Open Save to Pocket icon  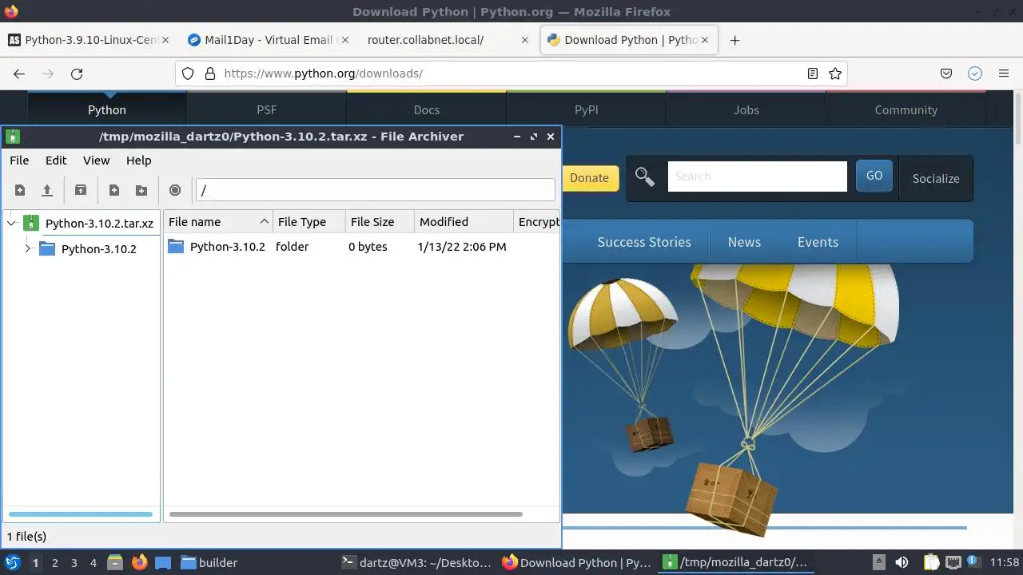(946, 73)
